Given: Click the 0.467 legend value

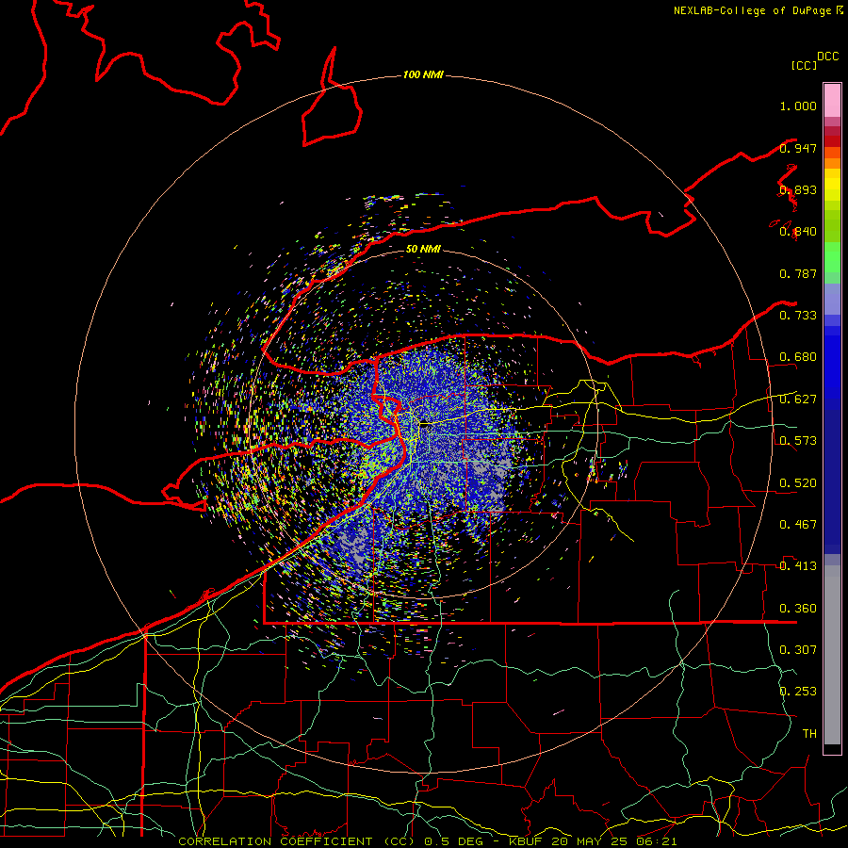Looking at the screenshot, I should (x=798, y=525).
